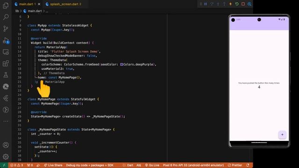Show additional views ellipsis in activity bar
Image resolution: width=299 pixels, height=168 pixels.
[x=6, y=121]
